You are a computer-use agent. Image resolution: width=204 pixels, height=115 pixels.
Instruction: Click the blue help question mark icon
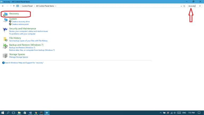point(3,63)
